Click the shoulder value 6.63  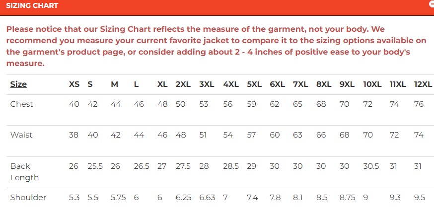pos(207,198)
